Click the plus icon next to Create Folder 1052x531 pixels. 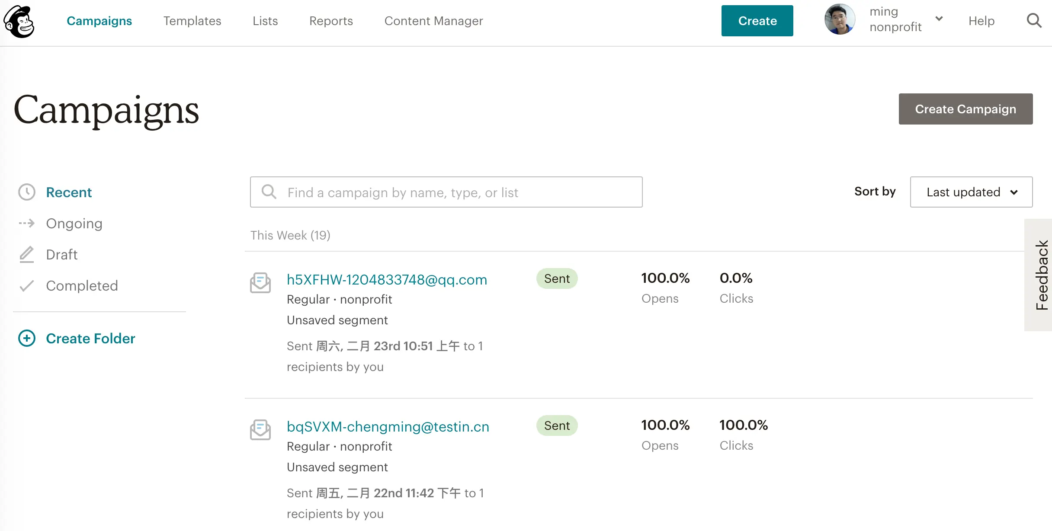pos(27,338)
